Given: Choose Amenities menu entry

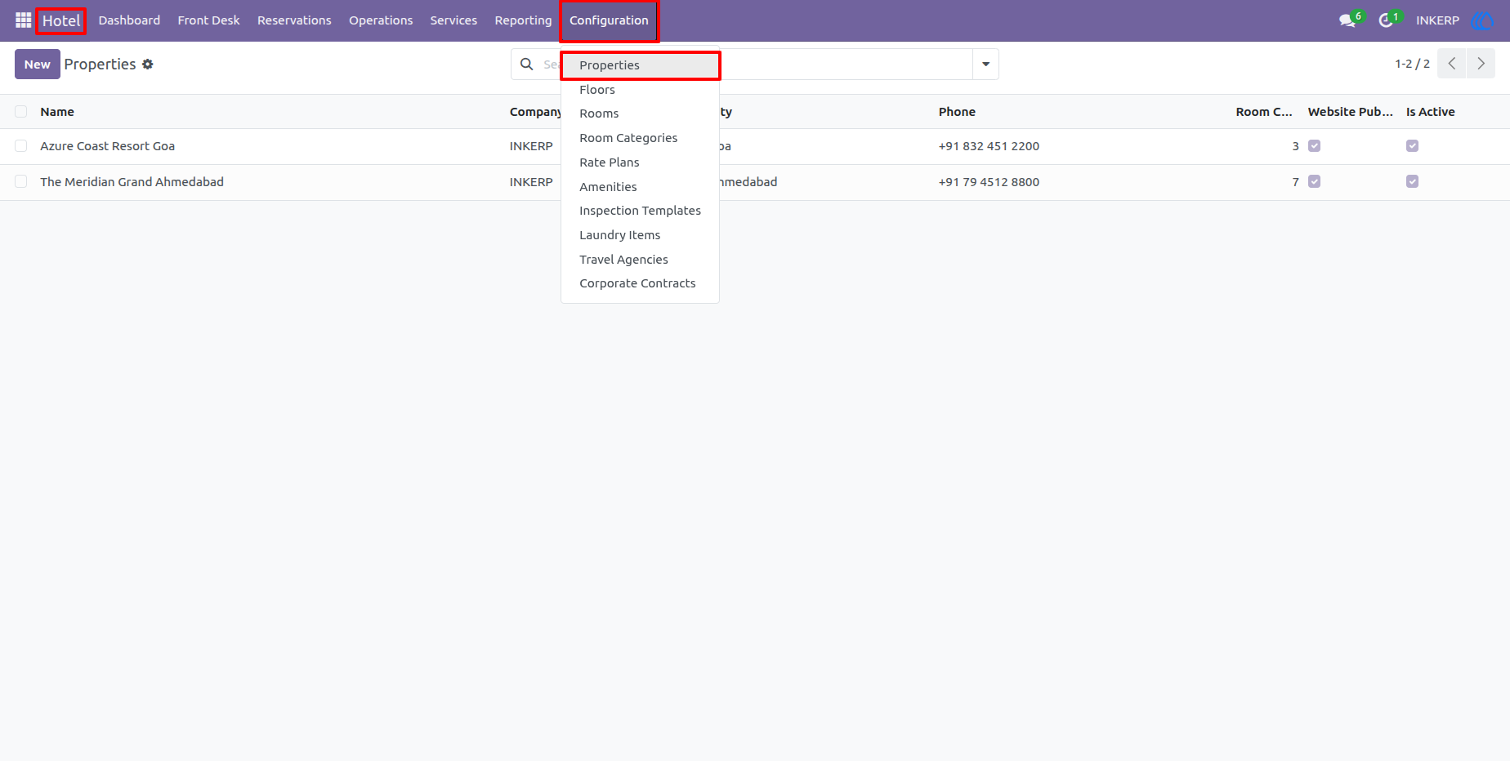Looking at the screenshot, I should pyautogui.click(x=640, y=187).
